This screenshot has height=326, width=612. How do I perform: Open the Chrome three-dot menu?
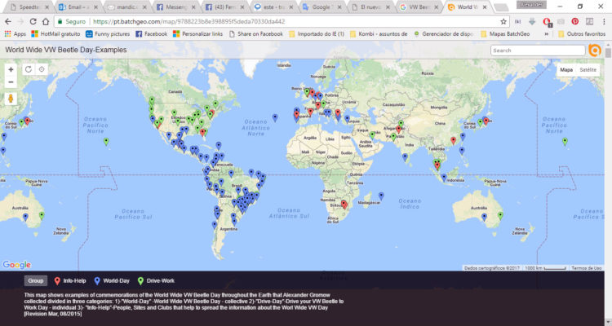pos(602,21)
